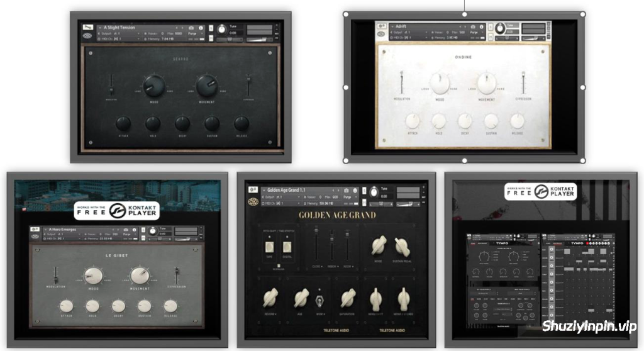Click the Movement knob on the white Ondine panel

(x=486, y=83)
